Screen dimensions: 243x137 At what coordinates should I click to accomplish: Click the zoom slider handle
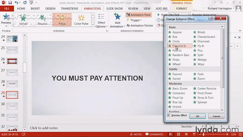coord(203,134)
